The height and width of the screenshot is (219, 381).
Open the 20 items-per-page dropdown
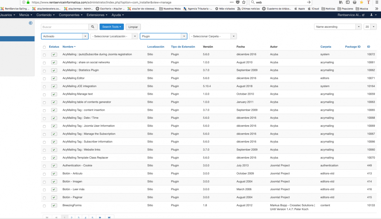coord(370,27)
